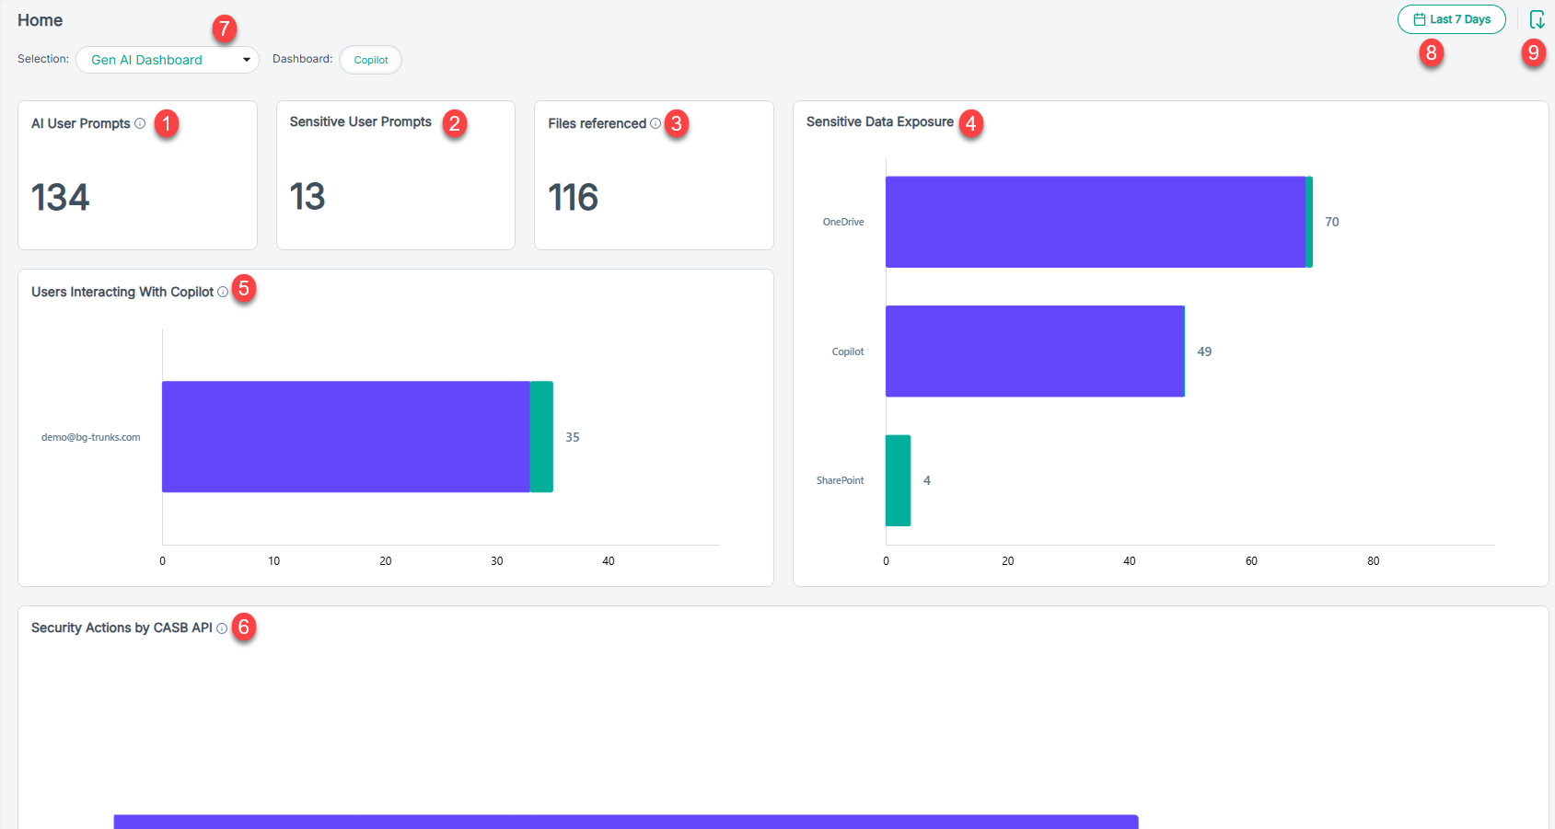The image size is (1555, 829).
Task: Click the Files referenced count 116
Action: [574, 197]
